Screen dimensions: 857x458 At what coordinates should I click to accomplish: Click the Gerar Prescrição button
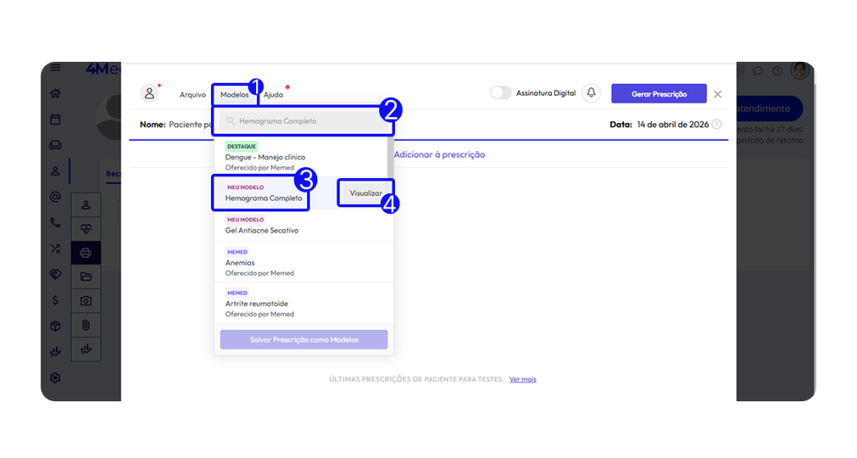(659, 94)
